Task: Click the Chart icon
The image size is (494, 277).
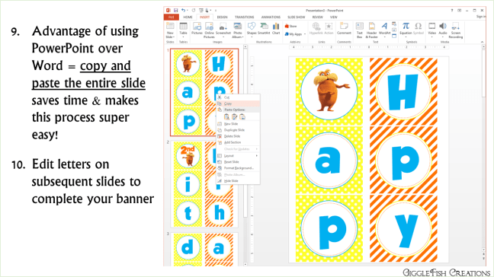Action: click(x=276, y=27)
